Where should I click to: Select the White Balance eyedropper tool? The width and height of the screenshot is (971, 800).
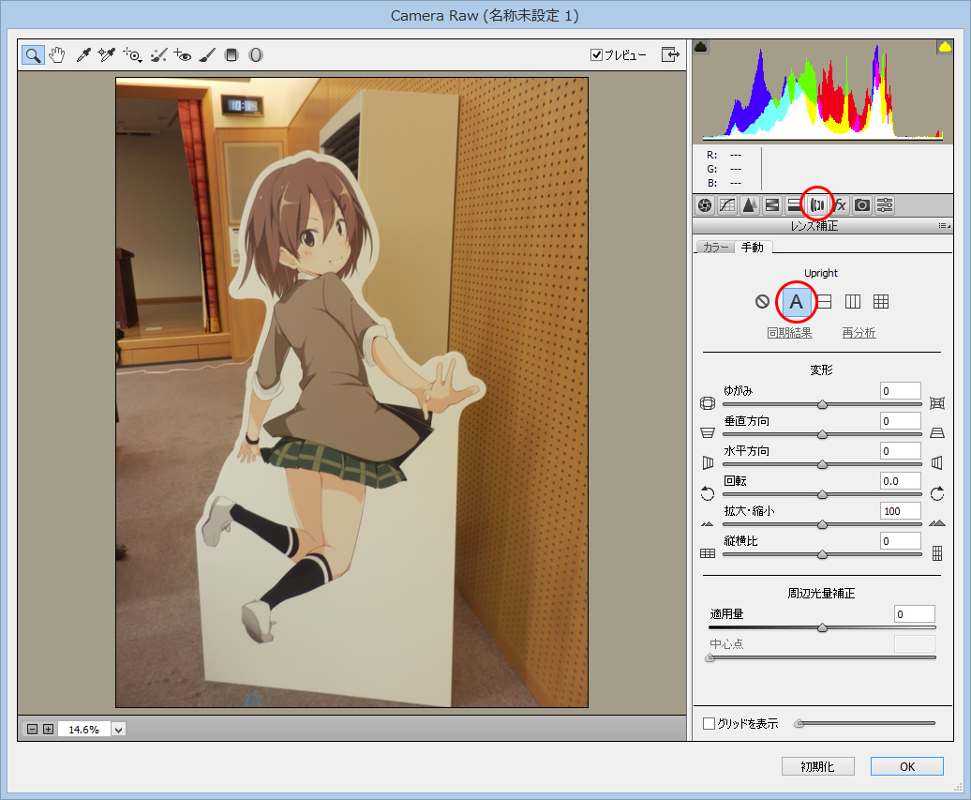coord(82,55)
